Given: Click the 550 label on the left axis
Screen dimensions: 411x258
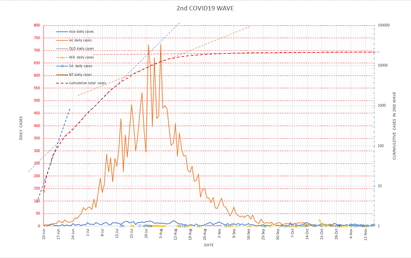Looking at the screenshot, I should 36,88.
